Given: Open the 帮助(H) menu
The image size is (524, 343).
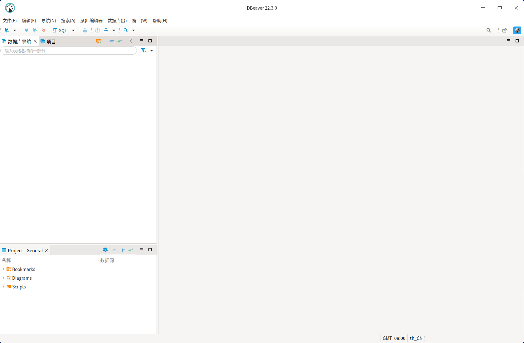Looking at the screenshot, I should click(160, 21).
